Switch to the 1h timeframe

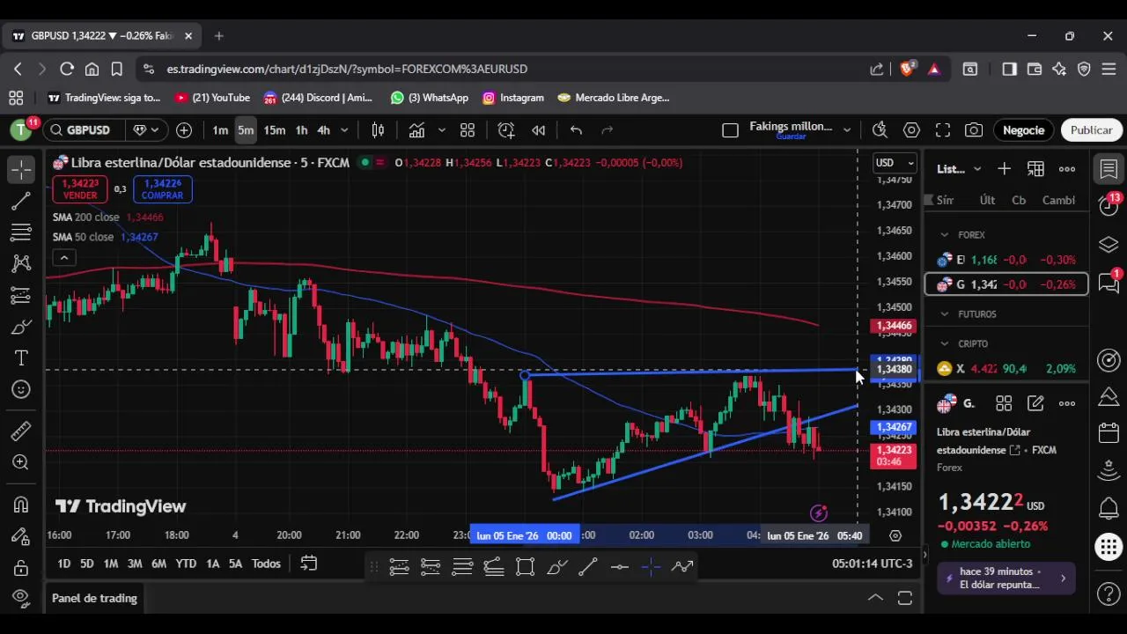pos(301,130)
